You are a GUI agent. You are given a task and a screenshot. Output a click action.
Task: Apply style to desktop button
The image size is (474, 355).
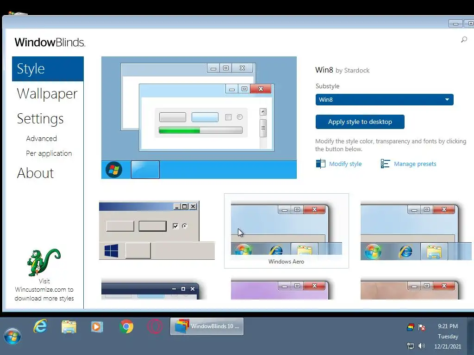[x=360, y=122]
